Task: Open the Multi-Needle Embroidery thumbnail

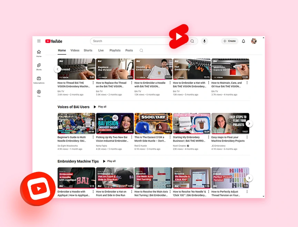Action: coord(77,123)
